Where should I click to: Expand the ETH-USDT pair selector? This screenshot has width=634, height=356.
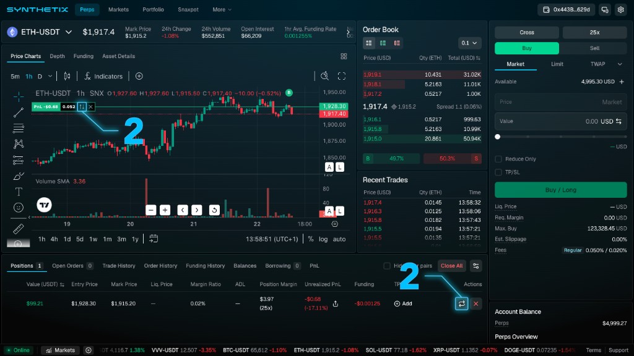69,32
